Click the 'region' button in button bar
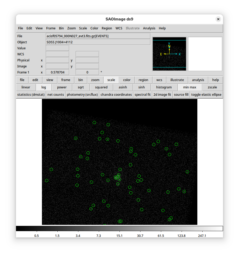239x255 pixels. 143,80
